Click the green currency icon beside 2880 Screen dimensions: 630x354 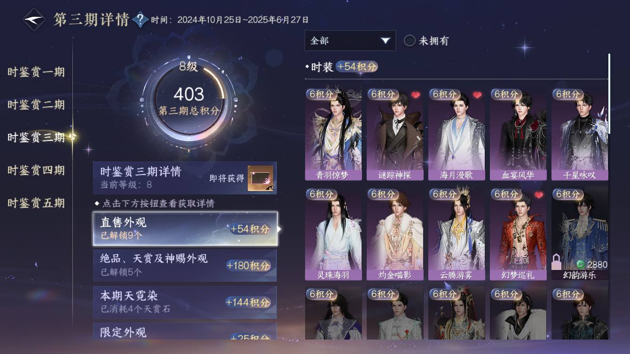point(580,264)
